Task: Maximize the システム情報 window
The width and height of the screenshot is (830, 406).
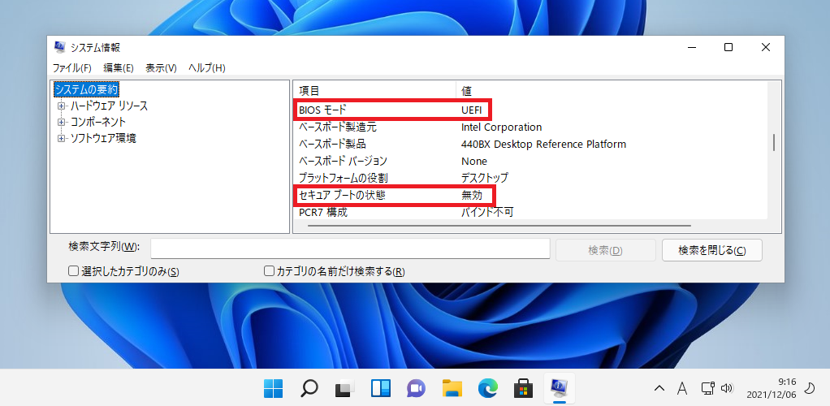Action: click(728, 47)
